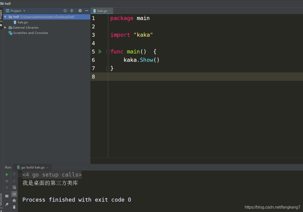Screen dimensions: 303x212
Task: Rerun with the green play button
Action: 7,175
